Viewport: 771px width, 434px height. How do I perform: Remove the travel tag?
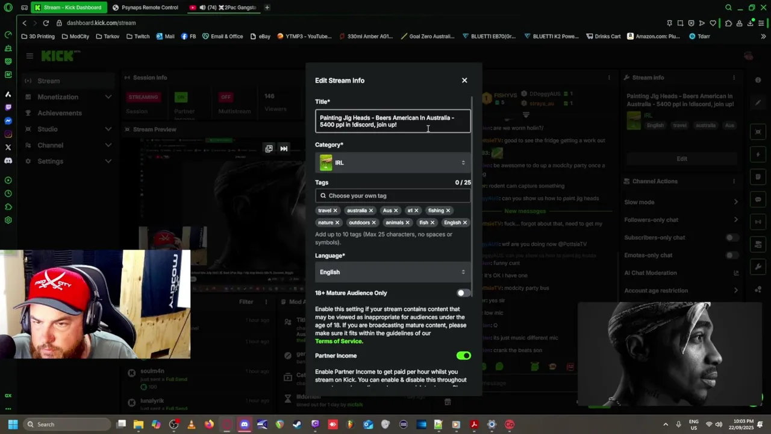(x=336, y=210)
